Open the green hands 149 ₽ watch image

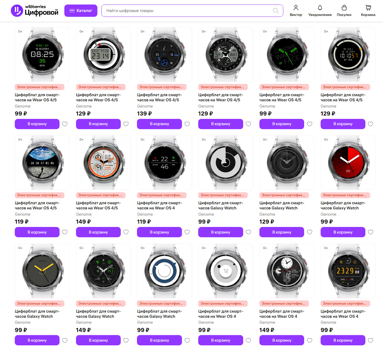[x=103, y=271]
